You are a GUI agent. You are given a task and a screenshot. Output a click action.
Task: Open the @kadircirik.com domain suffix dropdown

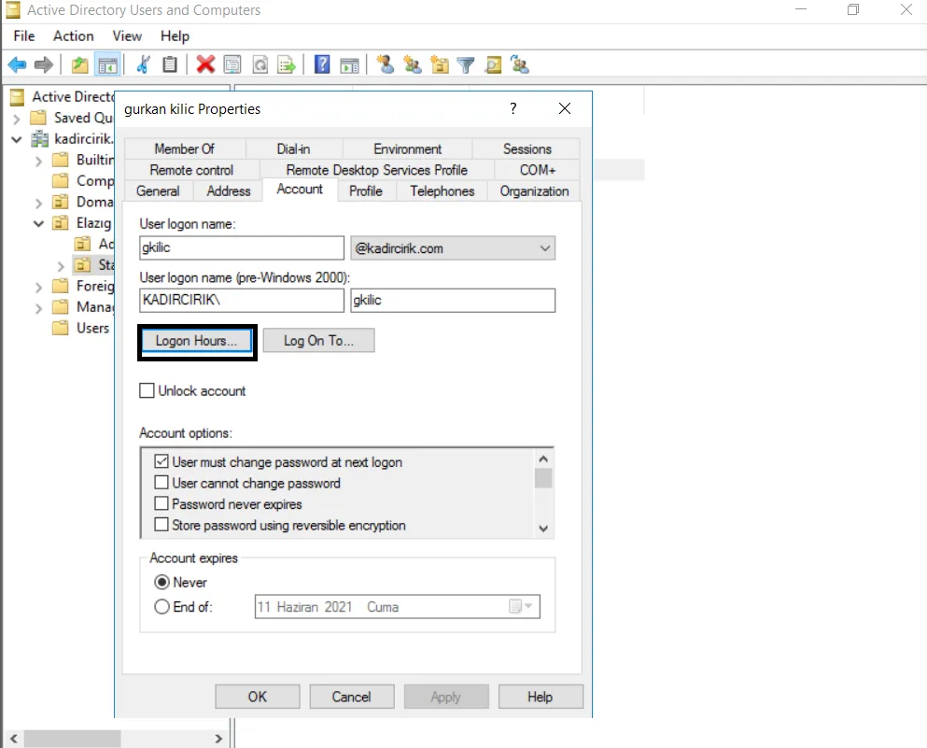tap(545, 248)
